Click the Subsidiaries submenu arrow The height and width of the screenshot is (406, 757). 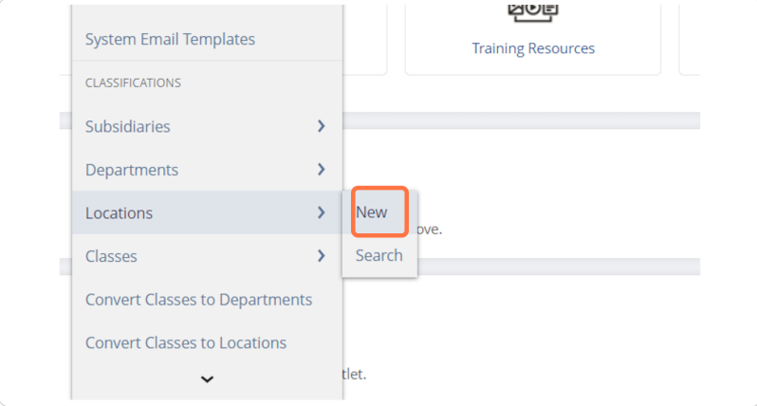click(x=321, y=126)
